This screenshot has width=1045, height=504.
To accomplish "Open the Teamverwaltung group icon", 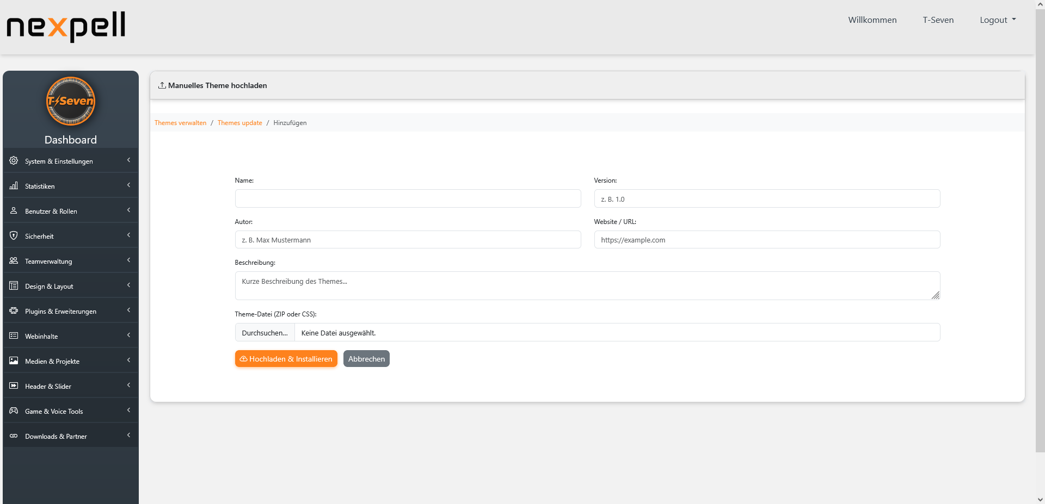I will [13, 260].
